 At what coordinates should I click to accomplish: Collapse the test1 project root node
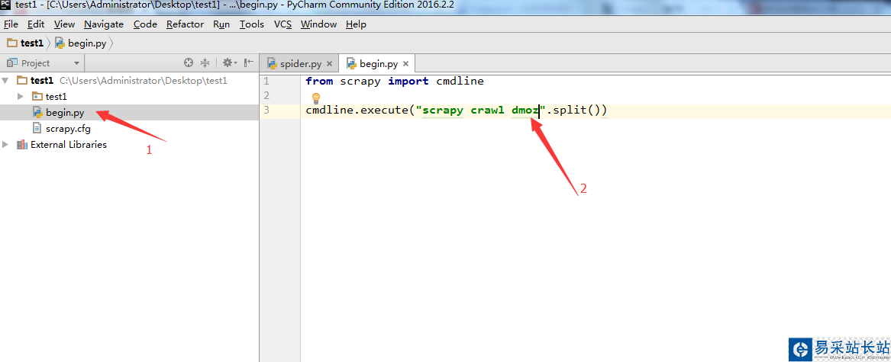[x=5, y=81]
